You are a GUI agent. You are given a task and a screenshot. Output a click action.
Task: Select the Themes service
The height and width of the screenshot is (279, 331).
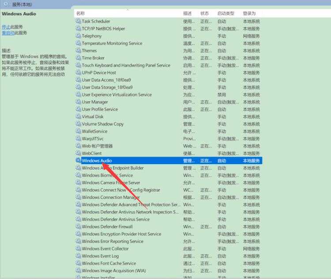(x=169, y=50)
